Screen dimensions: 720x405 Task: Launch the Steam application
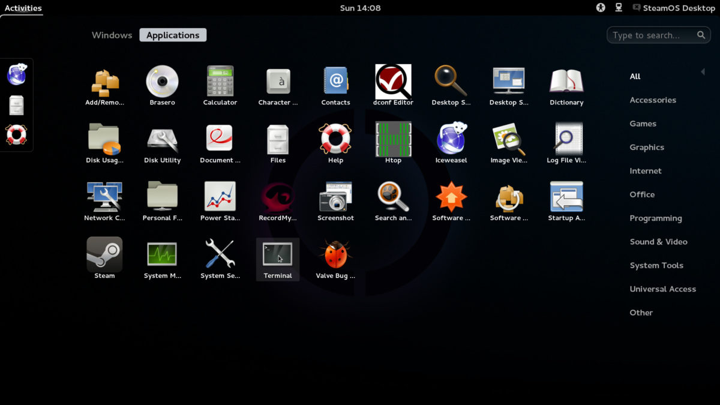tap(104, 254)
